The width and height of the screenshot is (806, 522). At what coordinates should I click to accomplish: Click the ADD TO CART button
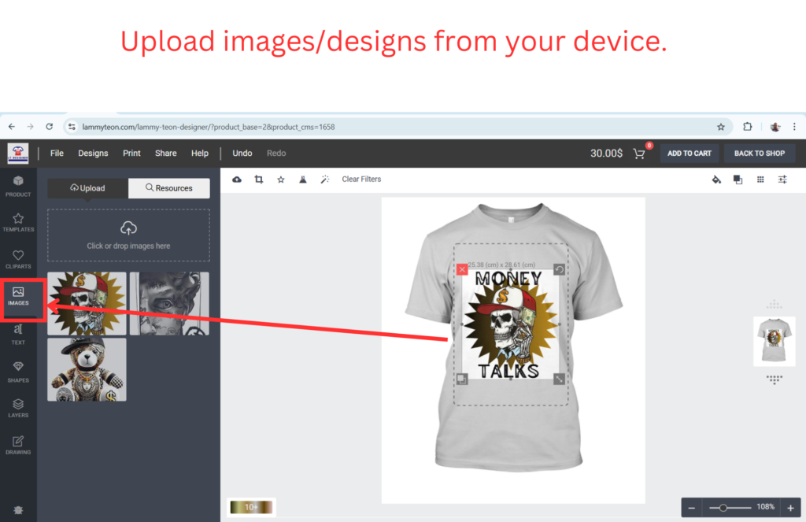pyautogui.click(x=690, y=154)
